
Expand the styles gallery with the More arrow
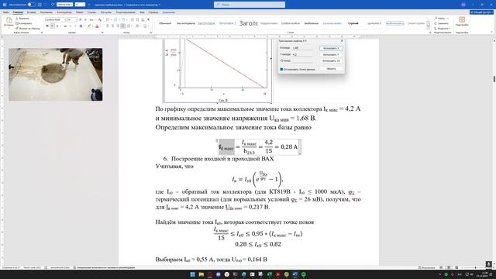point(429,28)
